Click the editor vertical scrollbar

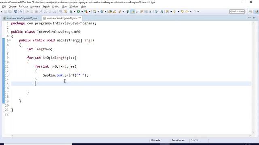point(253,77)
